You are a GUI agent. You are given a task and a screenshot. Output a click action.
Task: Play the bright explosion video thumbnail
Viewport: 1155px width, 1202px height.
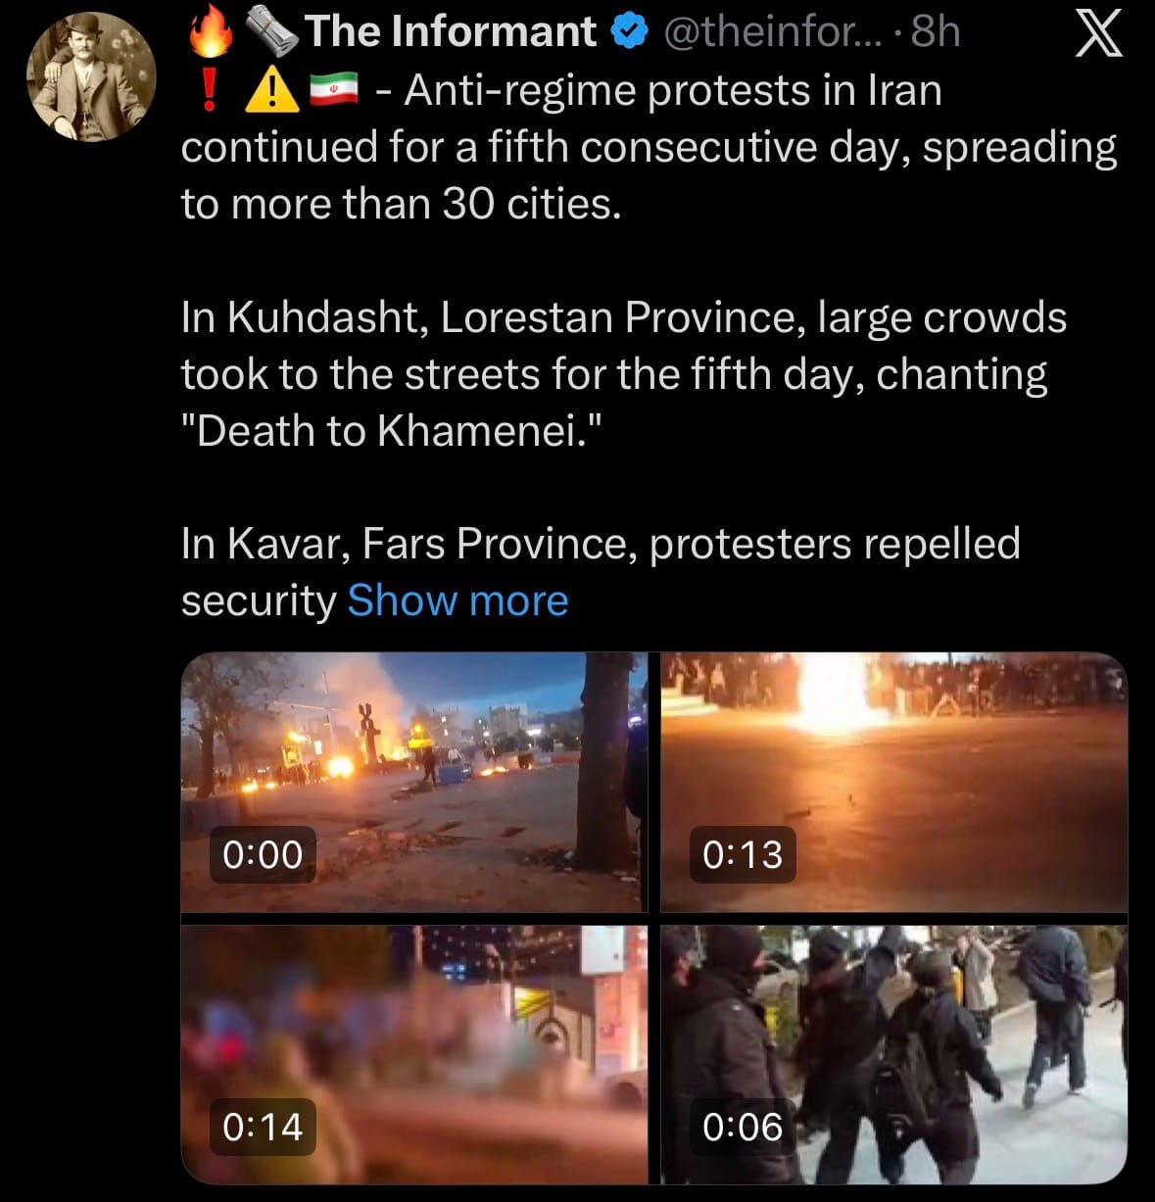(x=893, y=783)
